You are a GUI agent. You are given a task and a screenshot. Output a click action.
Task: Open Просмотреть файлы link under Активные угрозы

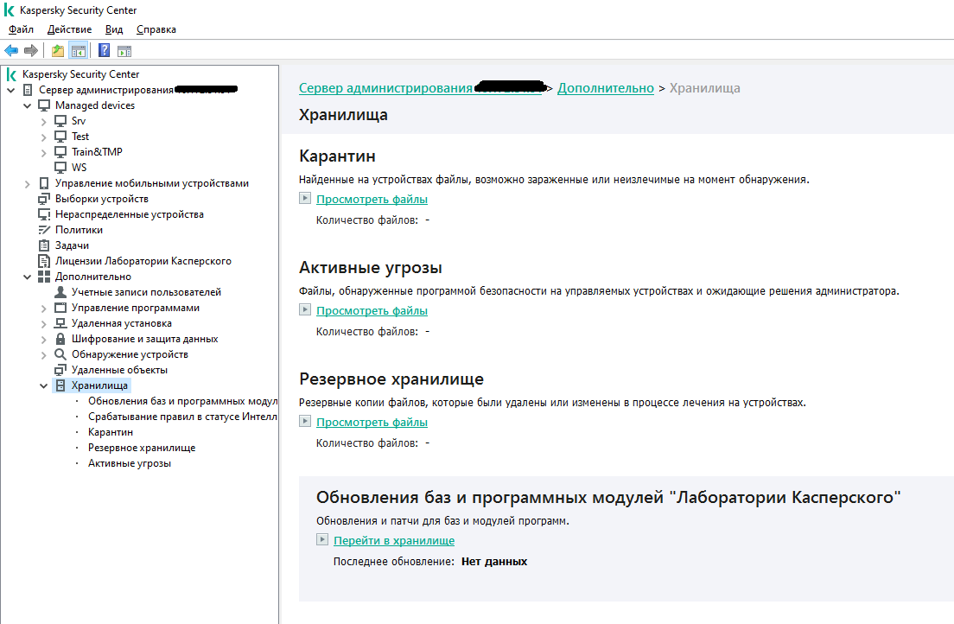372,310
